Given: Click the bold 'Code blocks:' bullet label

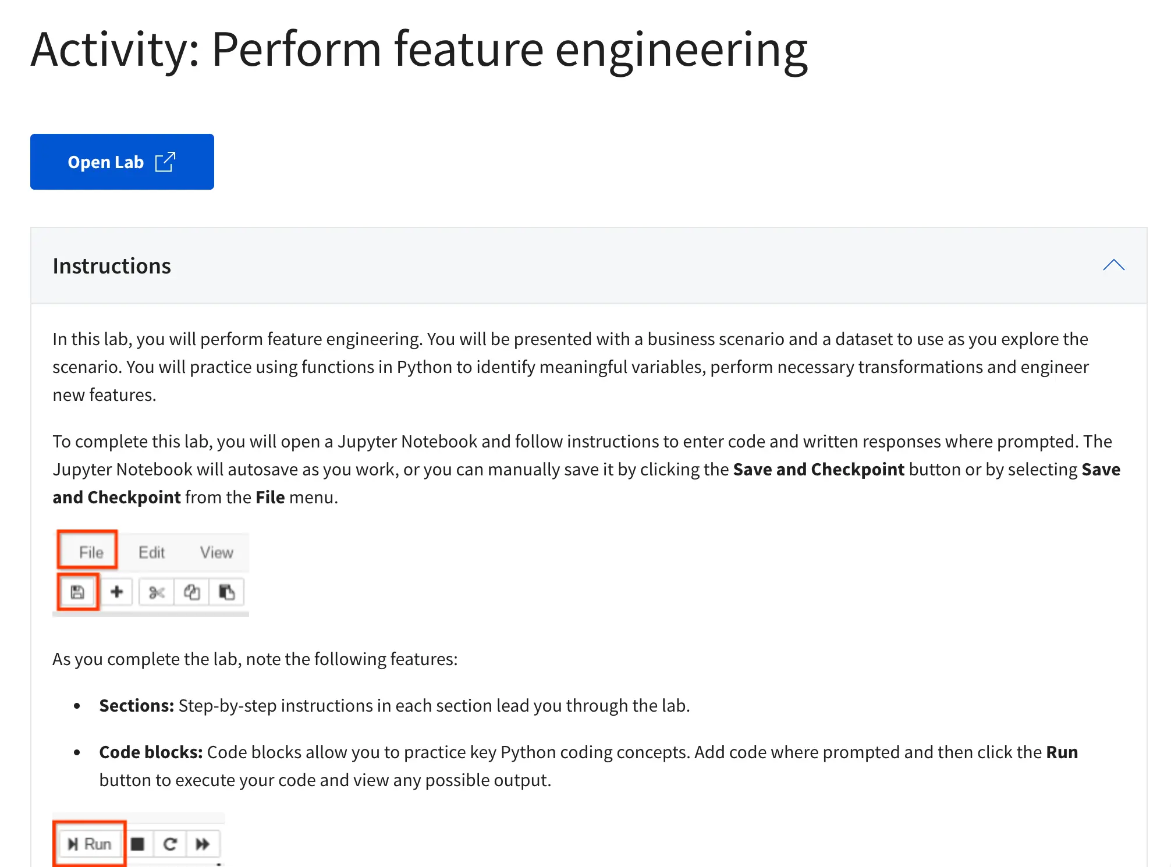Looking at the screenshot, I should click(x=151, y=752).
